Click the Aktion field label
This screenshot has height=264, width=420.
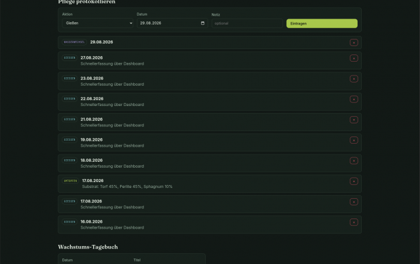(67, 14)
